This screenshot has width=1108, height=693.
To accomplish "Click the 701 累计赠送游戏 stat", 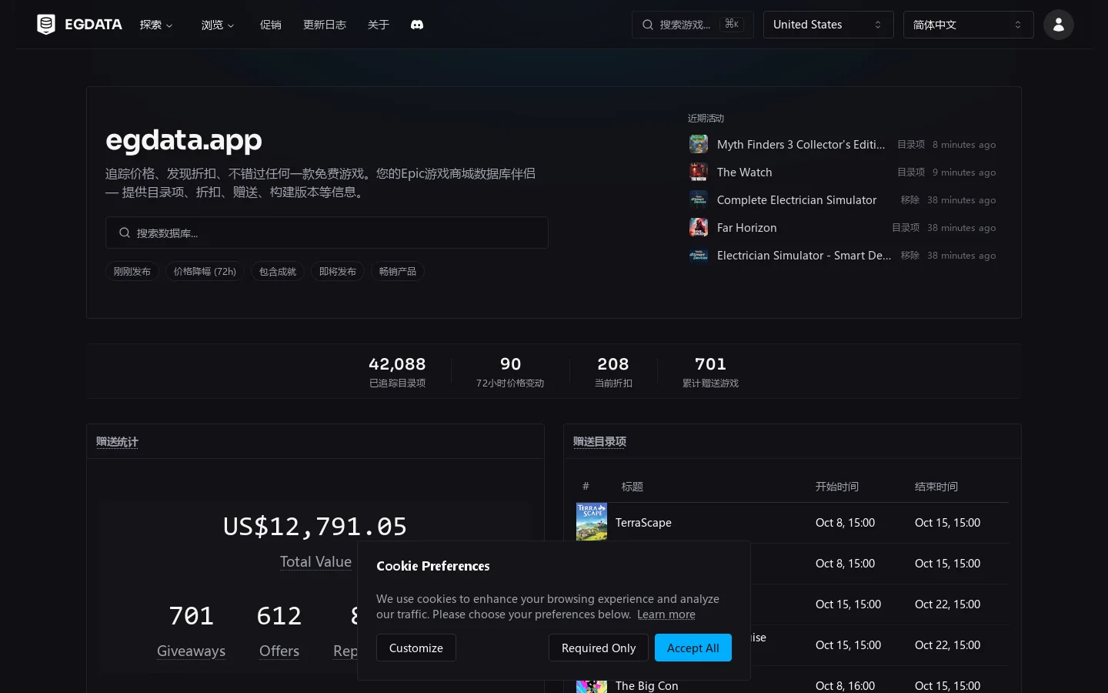I will [710, 371].
